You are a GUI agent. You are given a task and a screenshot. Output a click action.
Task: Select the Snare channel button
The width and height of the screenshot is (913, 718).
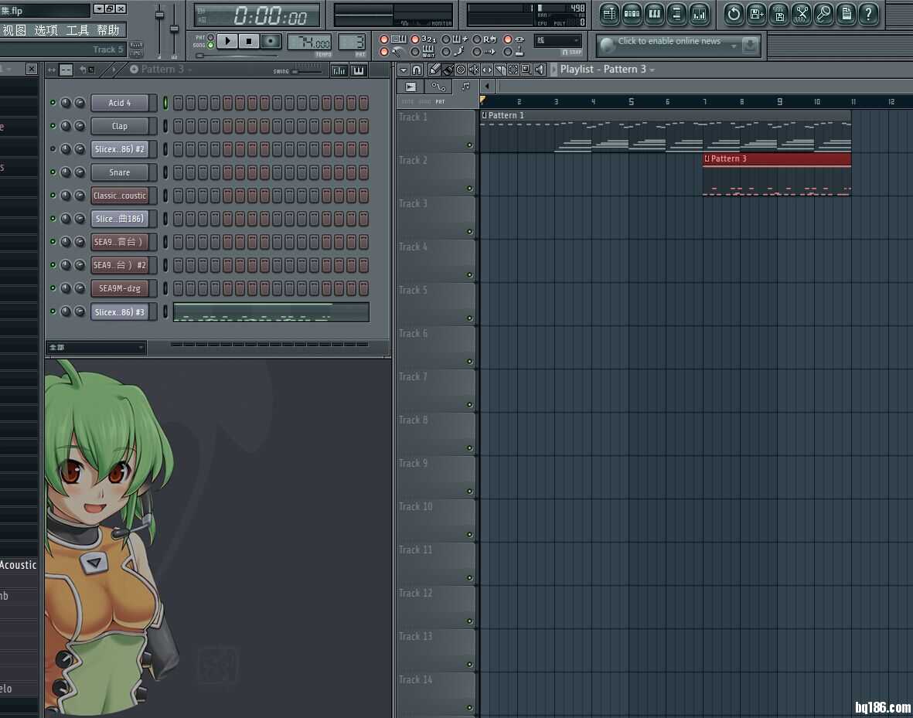point(120,172)
